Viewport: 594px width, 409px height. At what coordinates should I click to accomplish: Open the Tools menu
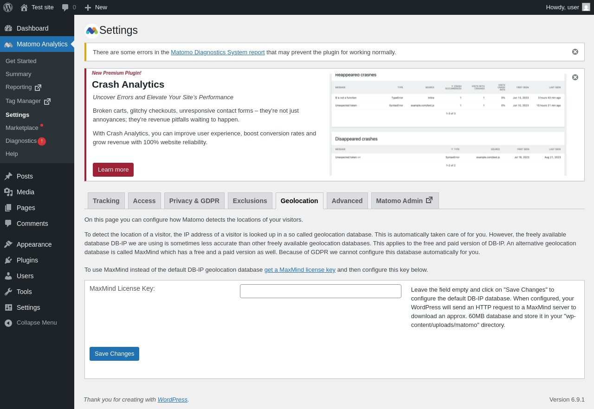[24, 292]
